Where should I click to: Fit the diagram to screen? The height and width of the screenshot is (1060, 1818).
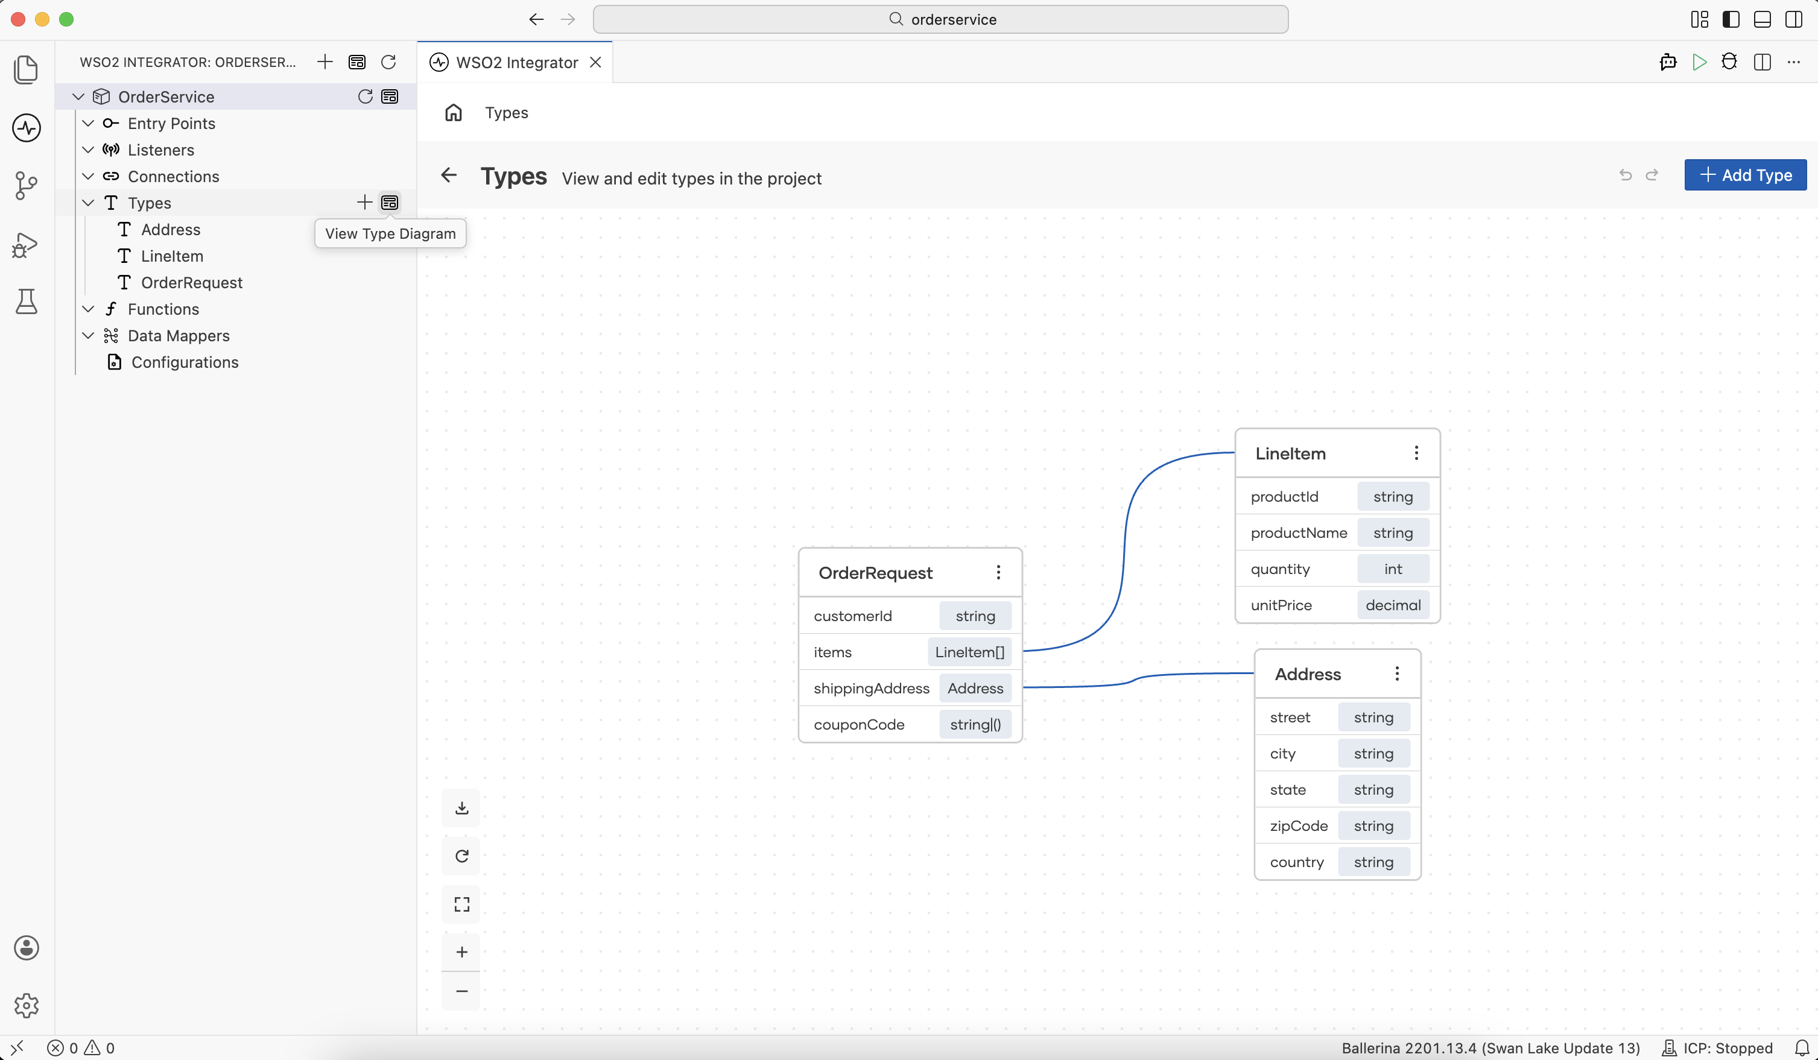point(461,904)
